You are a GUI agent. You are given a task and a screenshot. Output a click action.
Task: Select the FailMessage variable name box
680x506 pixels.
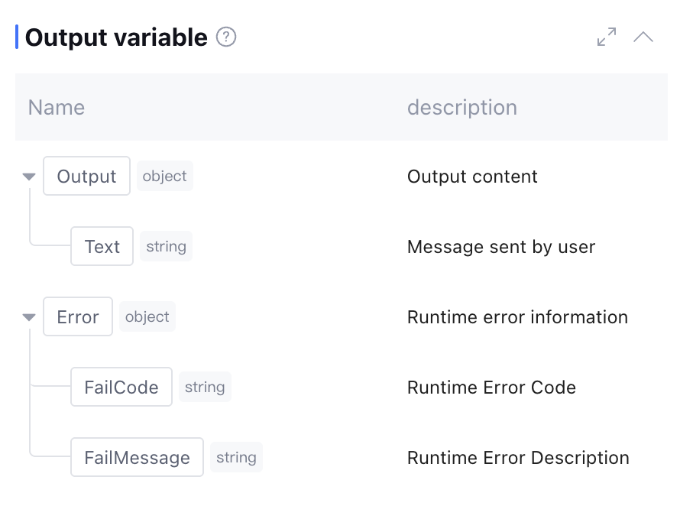pos(137,458)
